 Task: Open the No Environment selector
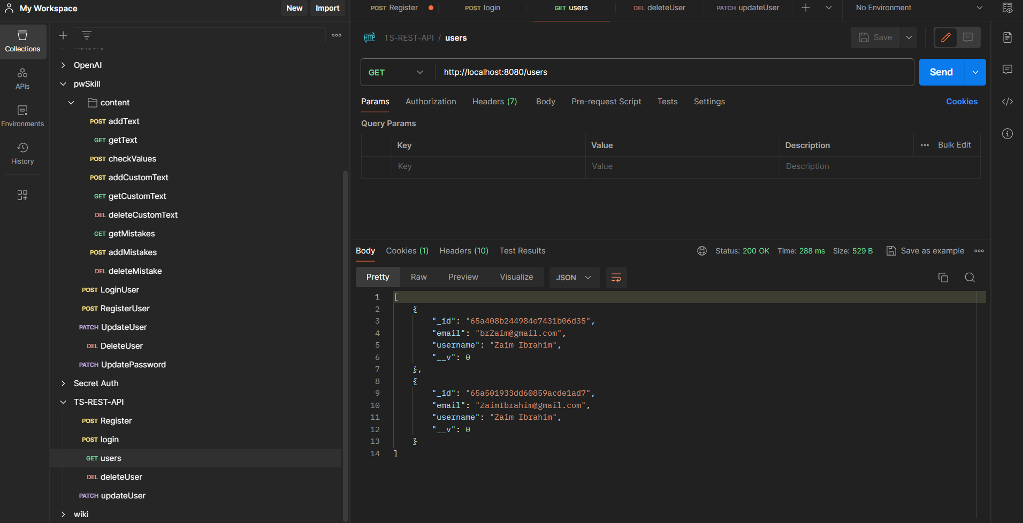coord(918,8)
